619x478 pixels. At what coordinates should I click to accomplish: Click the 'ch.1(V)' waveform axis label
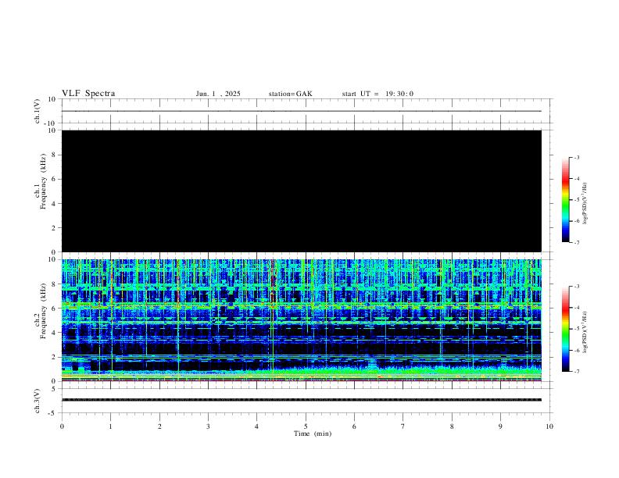(37, 111)
